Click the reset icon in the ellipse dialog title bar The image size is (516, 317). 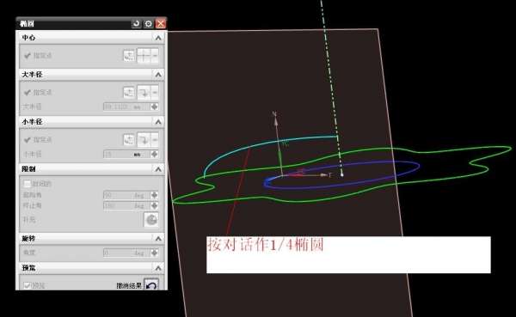point(136,24)
